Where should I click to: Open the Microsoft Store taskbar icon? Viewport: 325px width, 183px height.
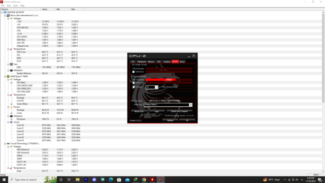click(119, 179)
